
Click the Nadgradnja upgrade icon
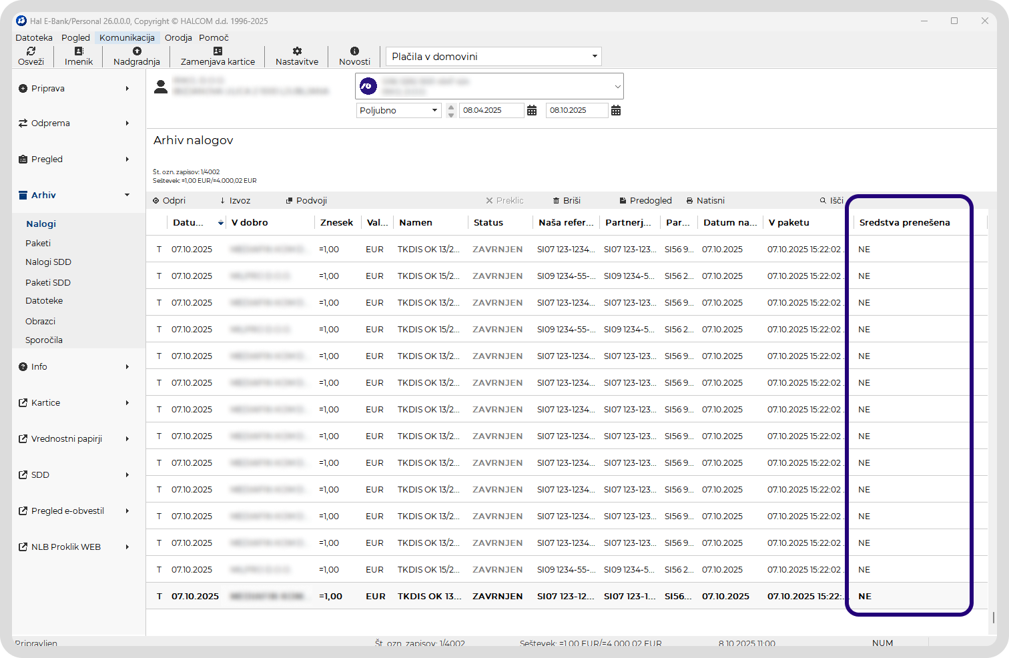coord(137,51)
